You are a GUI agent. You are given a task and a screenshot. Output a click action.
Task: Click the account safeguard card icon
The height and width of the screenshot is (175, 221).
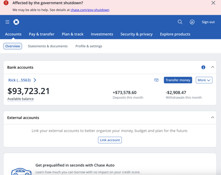pos(156,80)
